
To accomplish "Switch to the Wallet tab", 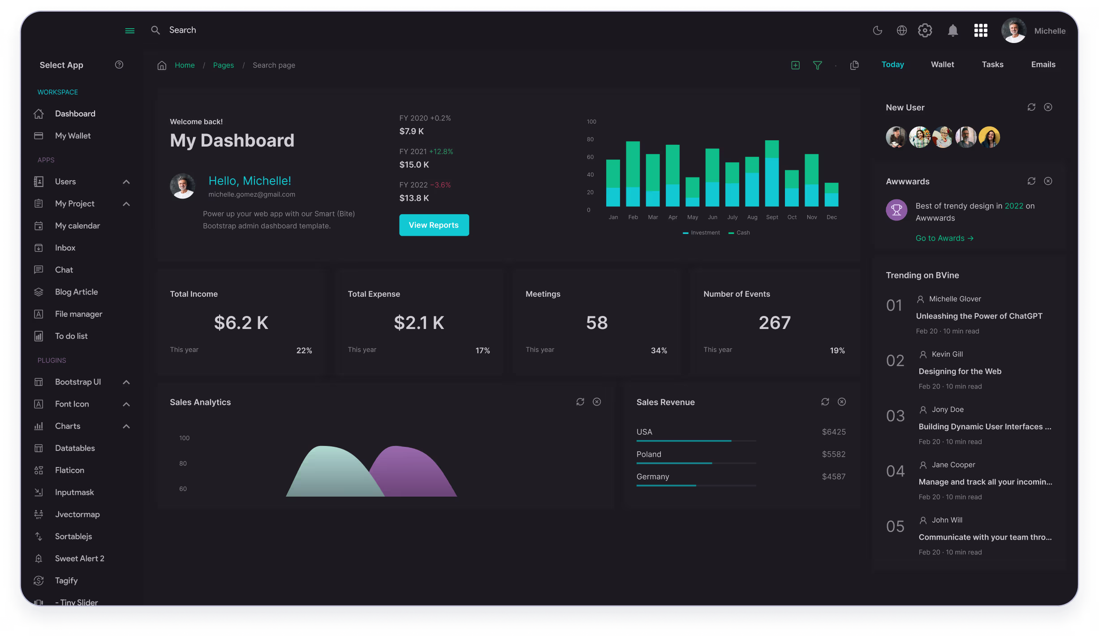I will coord(942,65).
